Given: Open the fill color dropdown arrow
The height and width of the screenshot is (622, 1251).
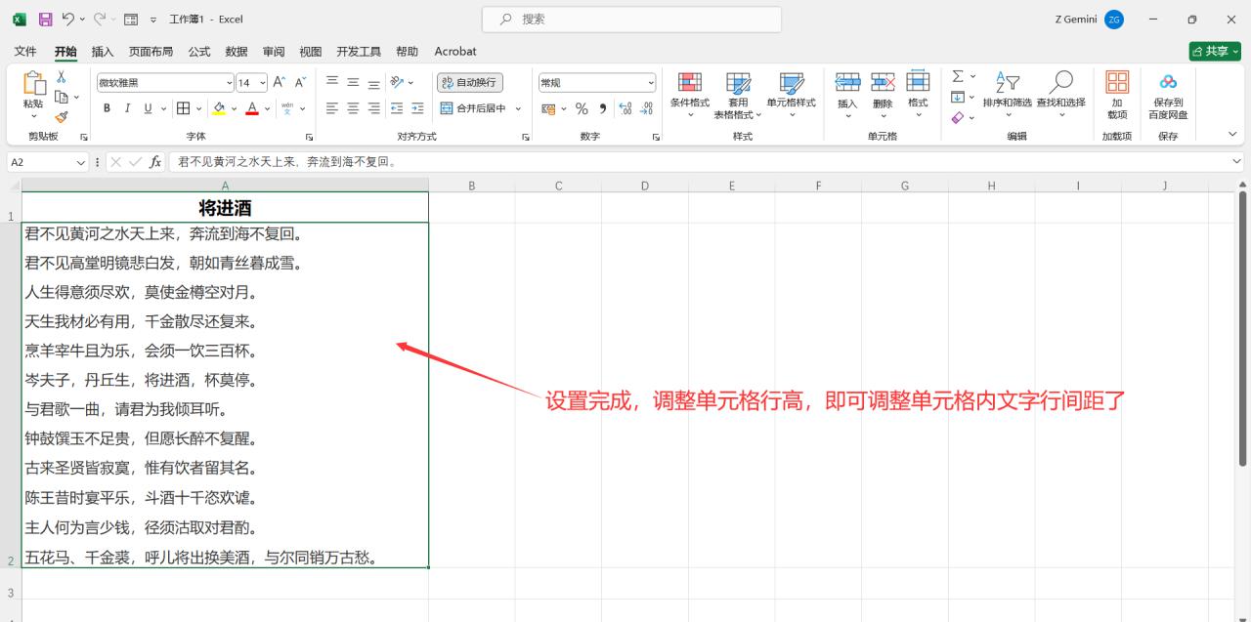Looking at the screenshot, I should coord(234,108).
